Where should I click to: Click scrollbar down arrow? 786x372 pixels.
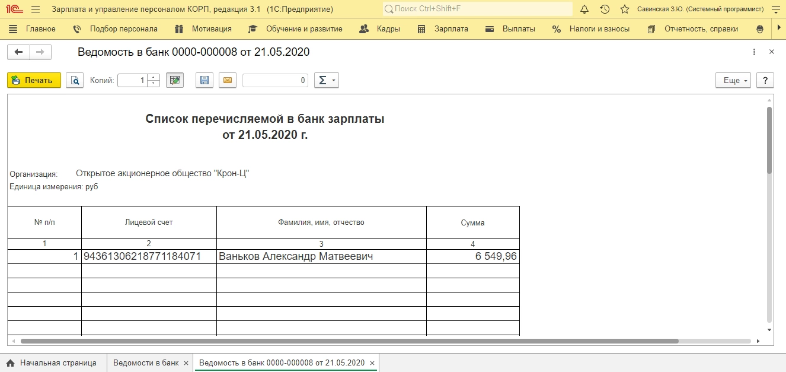[x=769, y=329]
